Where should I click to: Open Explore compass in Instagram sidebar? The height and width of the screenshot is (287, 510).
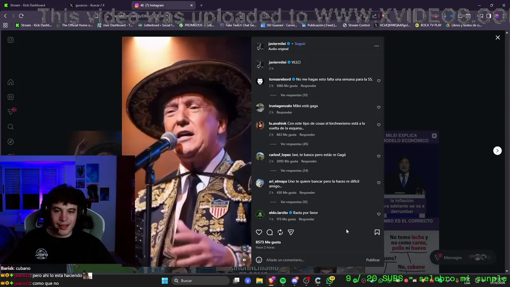click(x=11, y=142)
